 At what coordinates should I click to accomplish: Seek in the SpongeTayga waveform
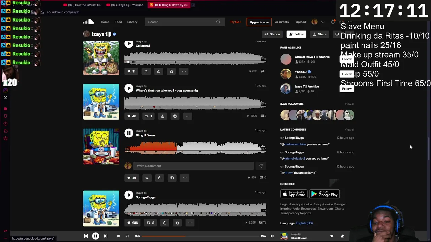195,209
